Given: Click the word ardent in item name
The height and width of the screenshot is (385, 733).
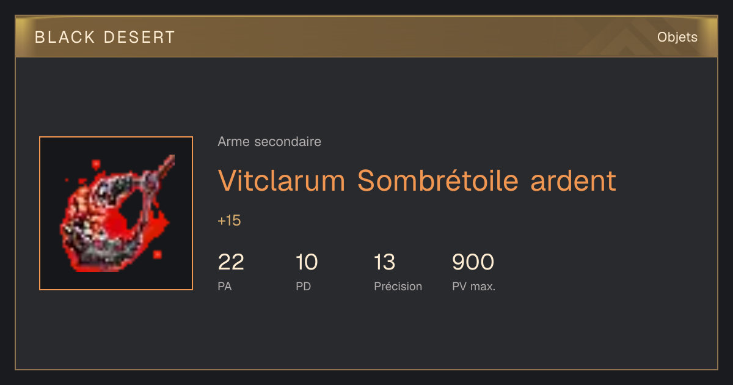Looking at the screenshot, I should click(x=574, y=180).
